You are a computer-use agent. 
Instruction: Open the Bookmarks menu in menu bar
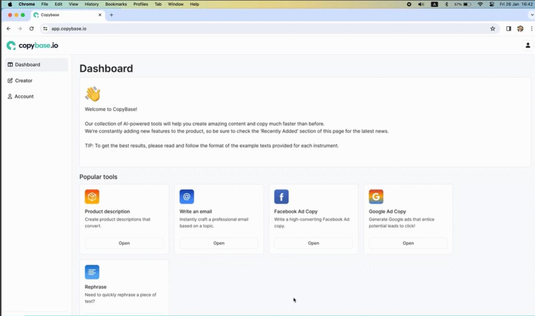pos(115,4)
